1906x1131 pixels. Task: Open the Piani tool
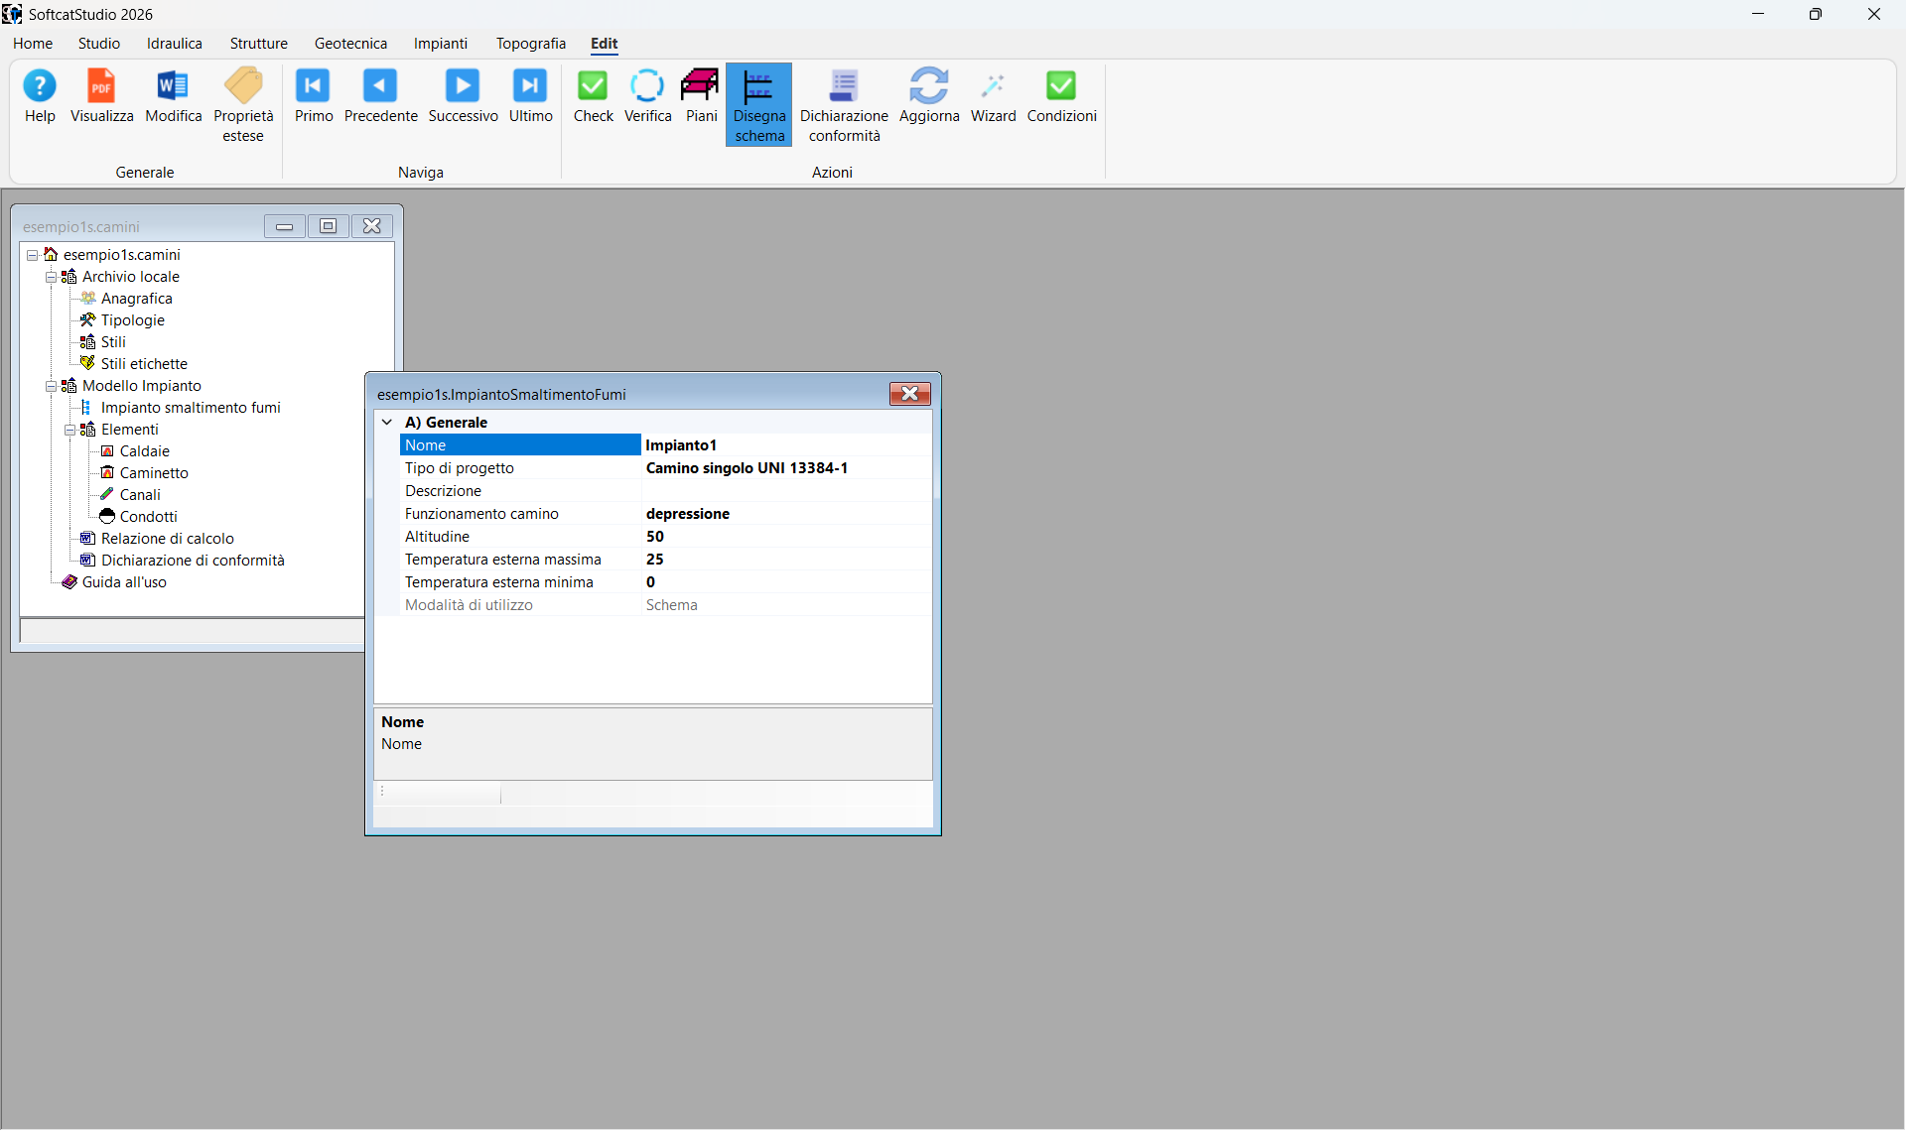click(701, 95)
